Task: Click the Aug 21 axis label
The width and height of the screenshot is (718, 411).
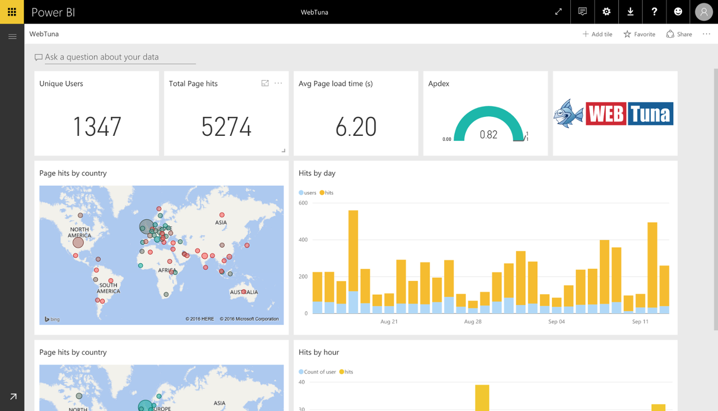Action: tap(389, 321)
